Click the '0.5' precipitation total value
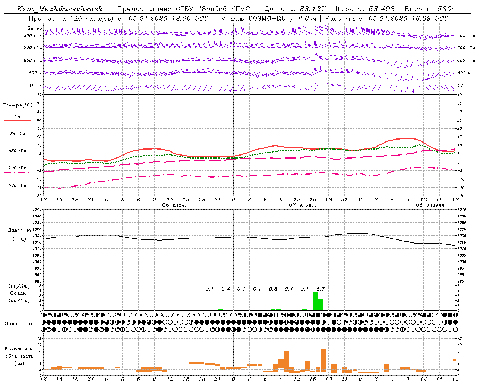The image size is (477, 382). pos(273,289)
